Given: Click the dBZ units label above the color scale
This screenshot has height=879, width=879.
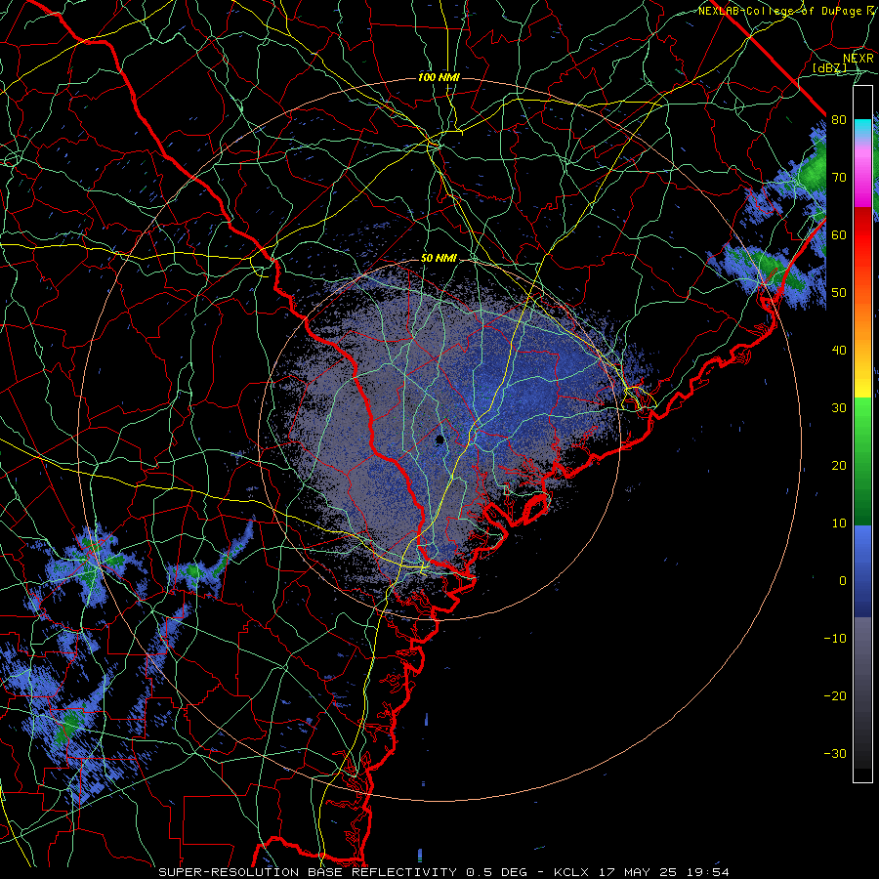Looking at the screenshot, I should (x=829, y=68).
